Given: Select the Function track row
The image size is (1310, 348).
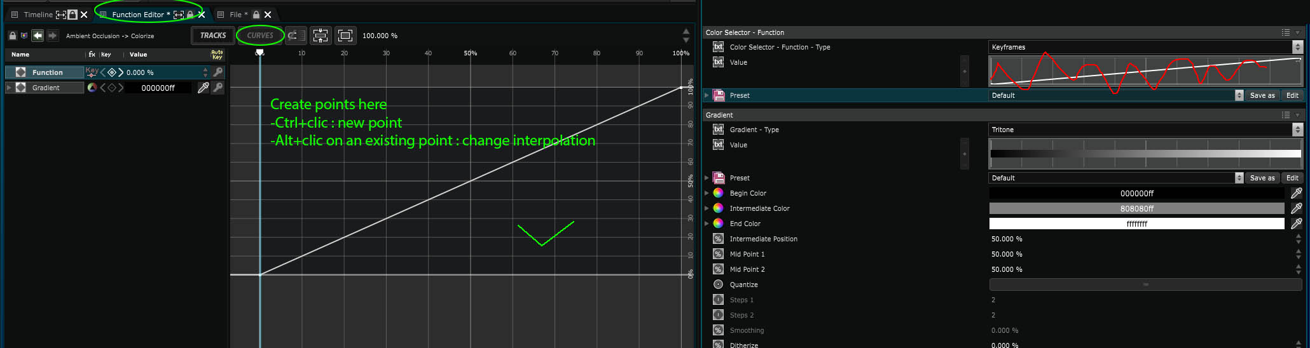Looking at the screenshot, I should 45,72.
